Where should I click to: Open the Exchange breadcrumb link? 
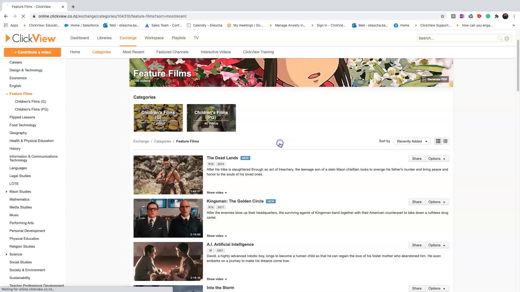tap(141, 141)
